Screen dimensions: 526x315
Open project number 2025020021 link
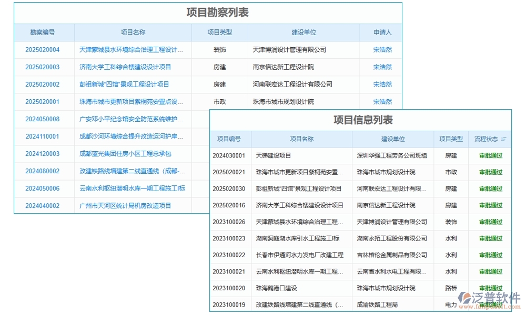pos(229,172)
